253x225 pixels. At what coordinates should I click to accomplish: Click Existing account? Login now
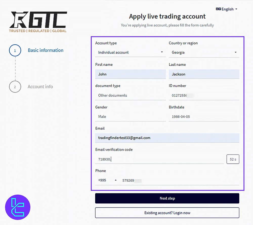point(167,213)
